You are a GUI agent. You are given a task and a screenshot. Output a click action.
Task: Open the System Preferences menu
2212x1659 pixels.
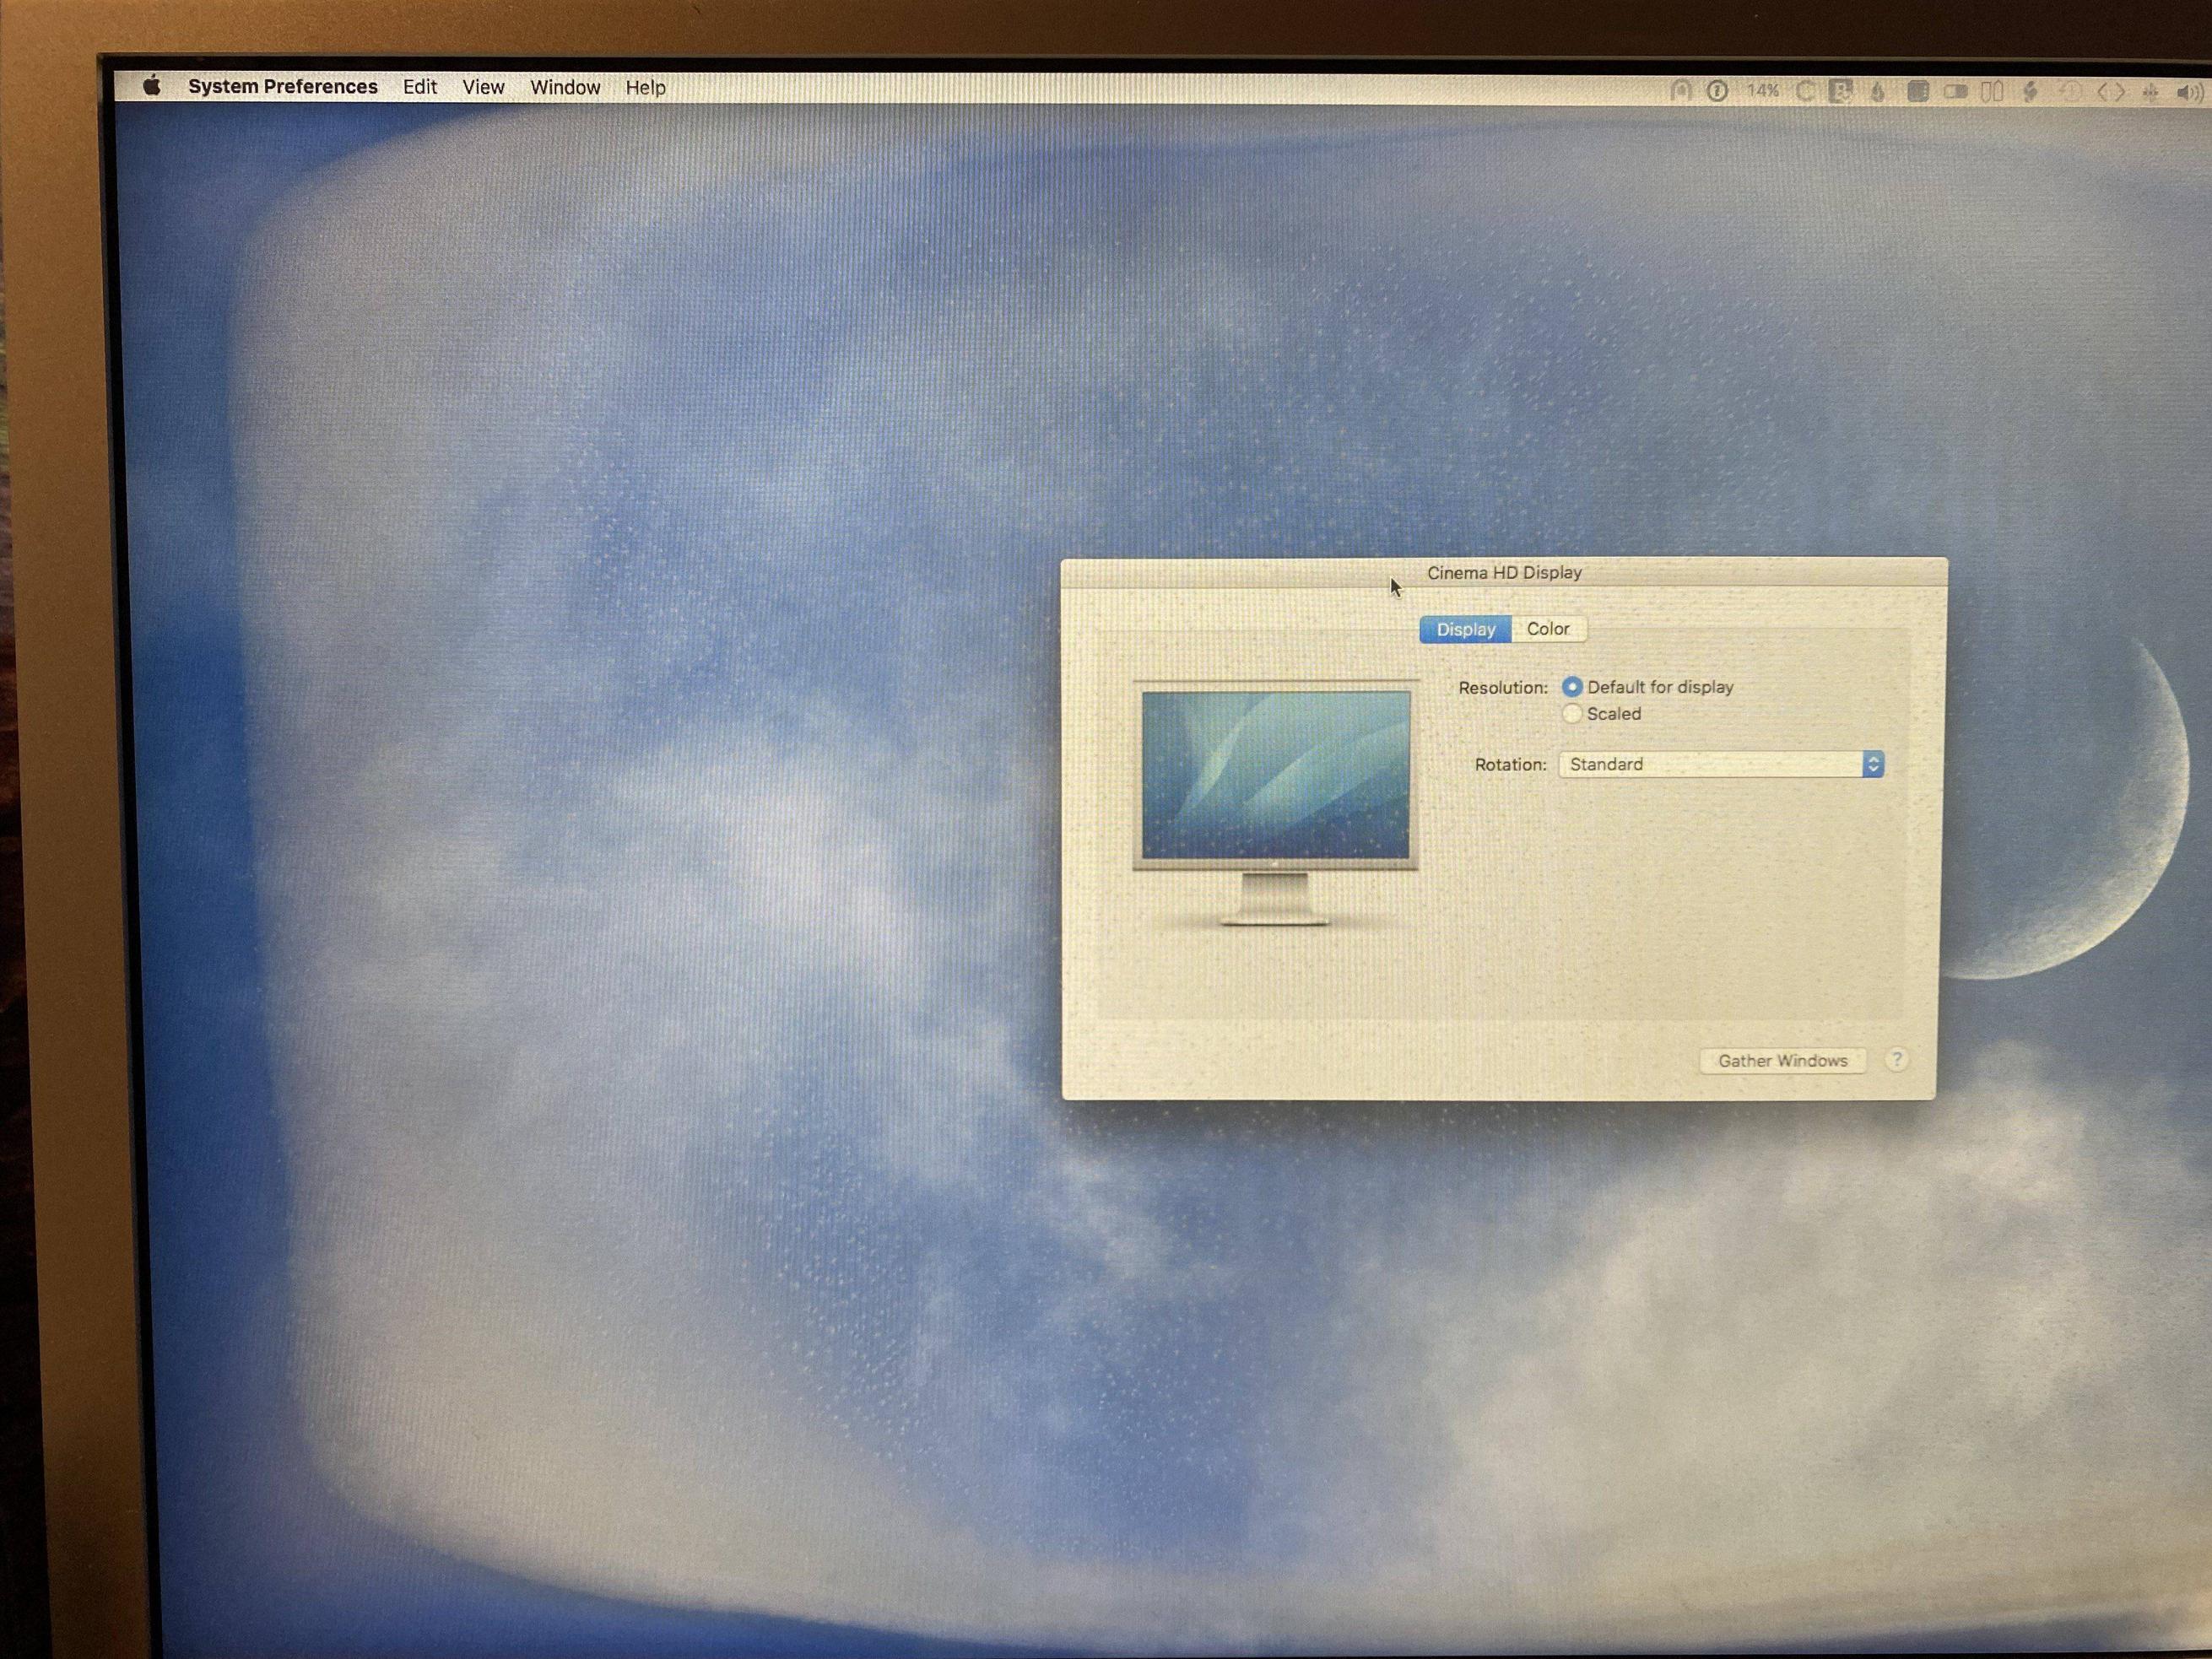[283, 87]
